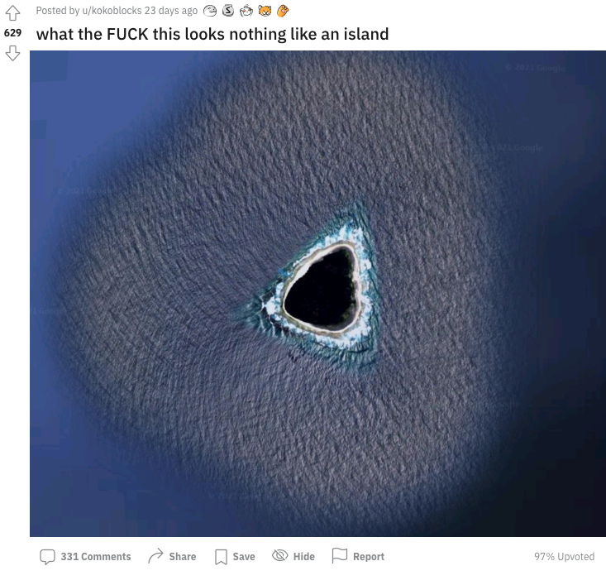Image resolution: width=606 pixels, height=585 pixels.
Task: Click the speech bubble comments icon
Action: pyautogui.click(x=47, y=556)
